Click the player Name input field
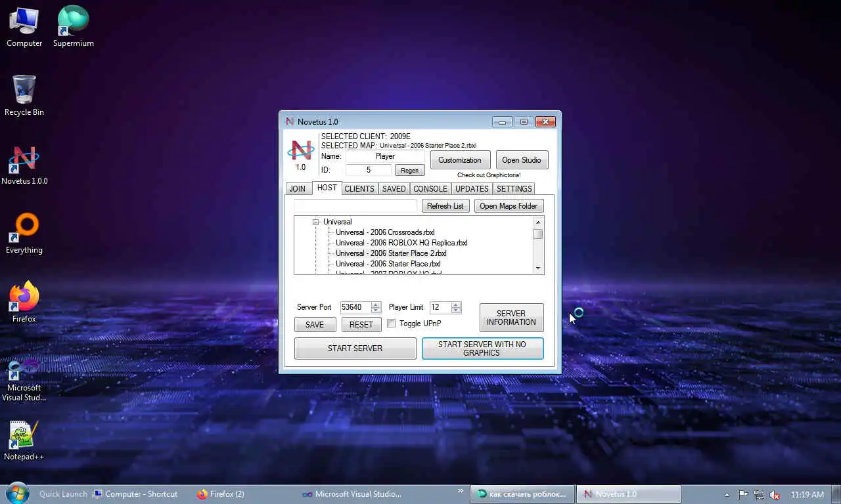Screen dimensions: 841x504 385,156
